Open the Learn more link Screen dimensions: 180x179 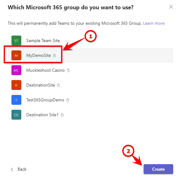point(154,23)
